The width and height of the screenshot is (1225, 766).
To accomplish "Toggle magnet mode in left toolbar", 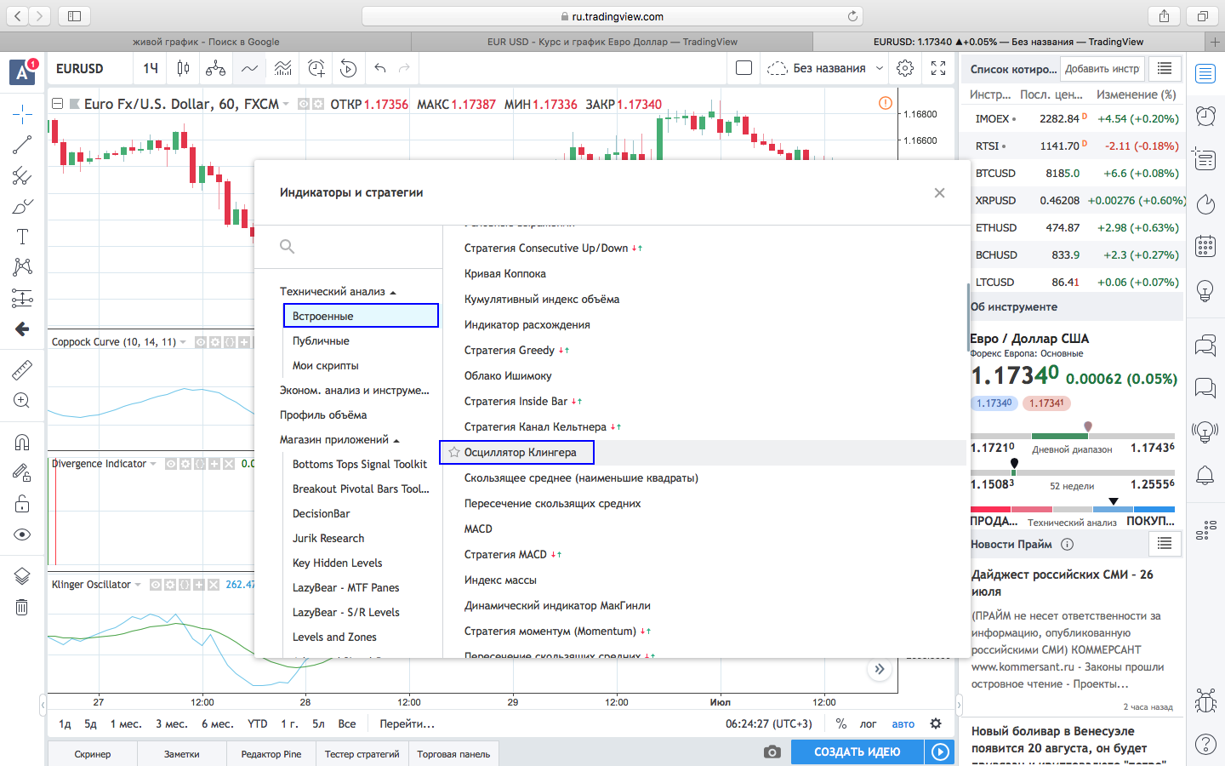I will [x=22, y=443].
